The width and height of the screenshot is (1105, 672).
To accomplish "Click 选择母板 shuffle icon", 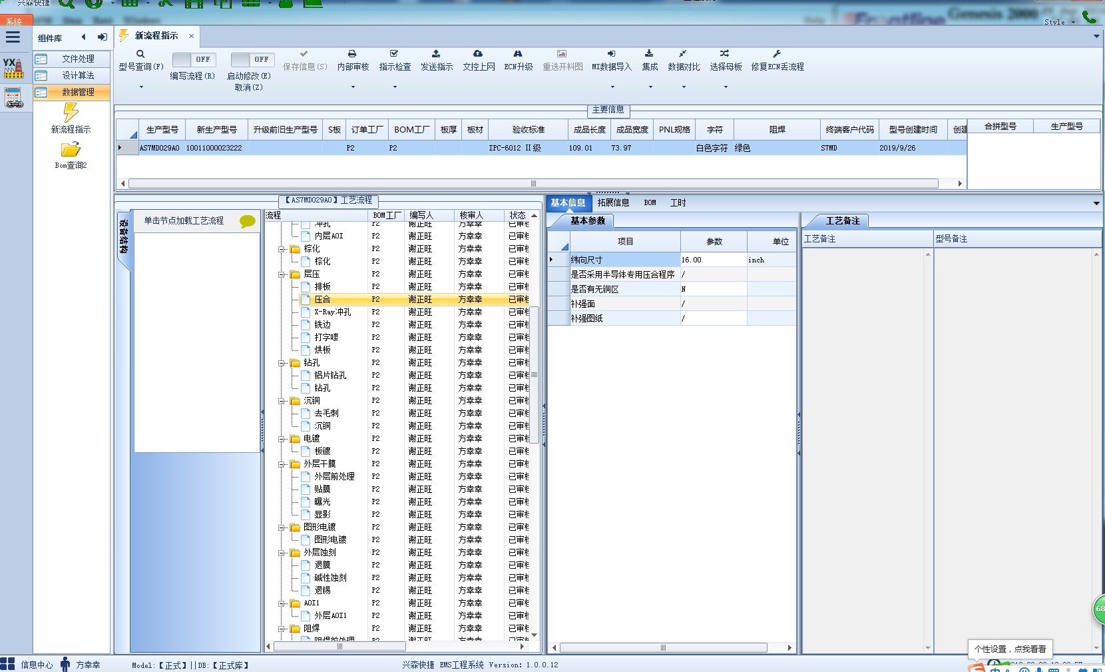I will 724,53.
